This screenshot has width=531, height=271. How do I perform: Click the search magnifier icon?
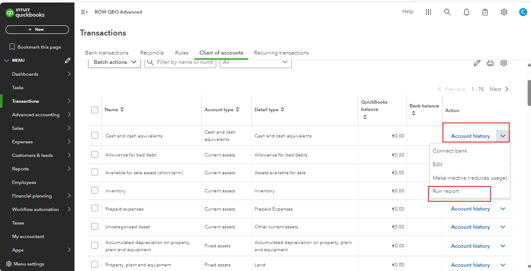coord(447,12)
